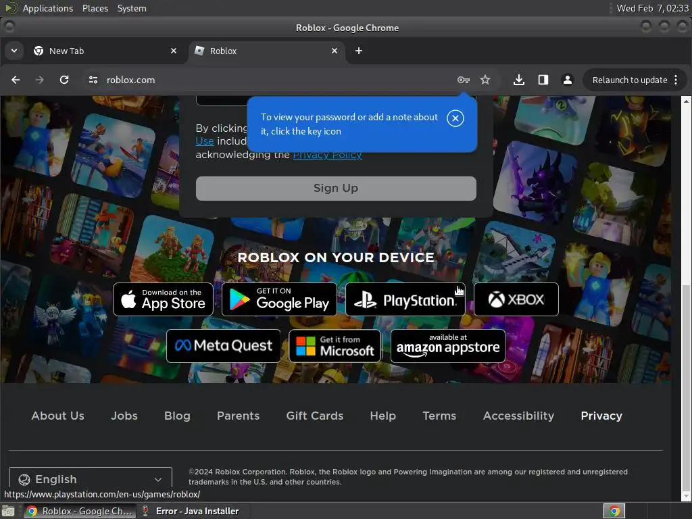Open Chrome three-dot menu
Screen dimensions: 692x519
(x=676, y=80)
